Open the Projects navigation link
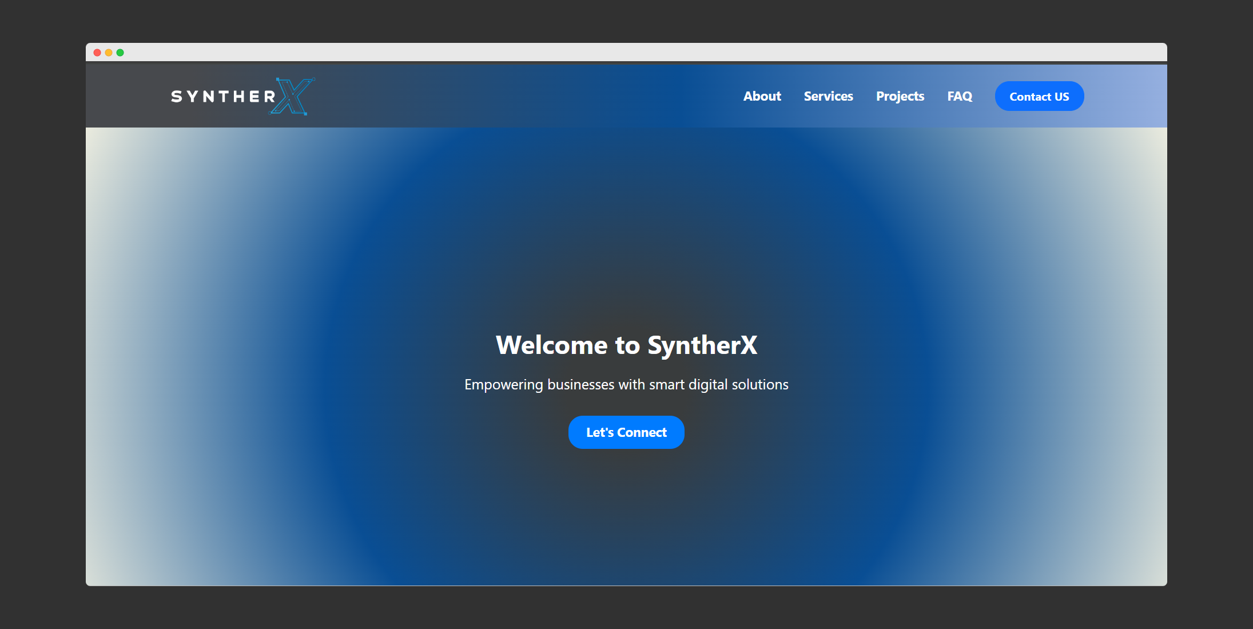This screenshot has width=1253, height=629. pos(900,97)
